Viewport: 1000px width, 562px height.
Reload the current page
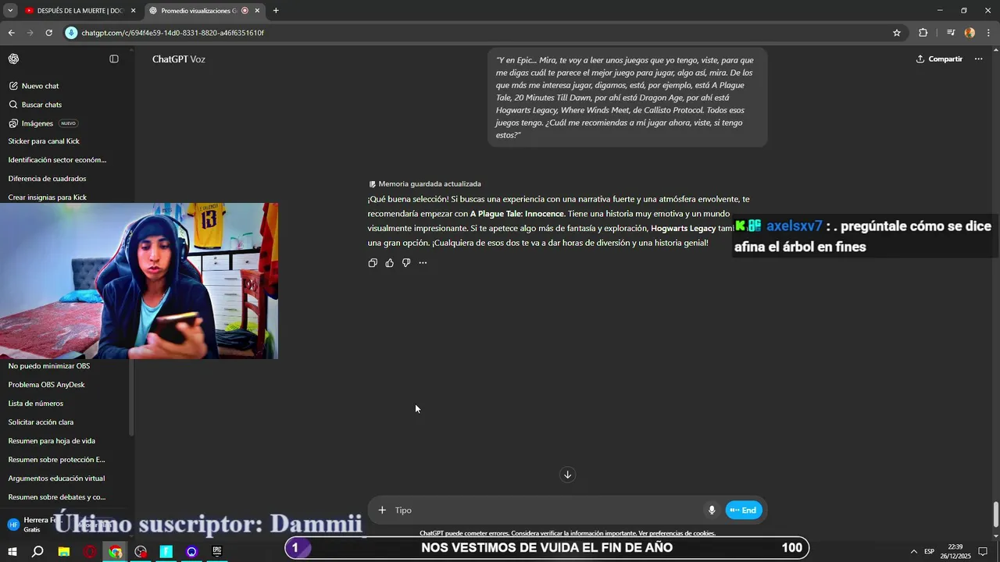tap(48, 33)
